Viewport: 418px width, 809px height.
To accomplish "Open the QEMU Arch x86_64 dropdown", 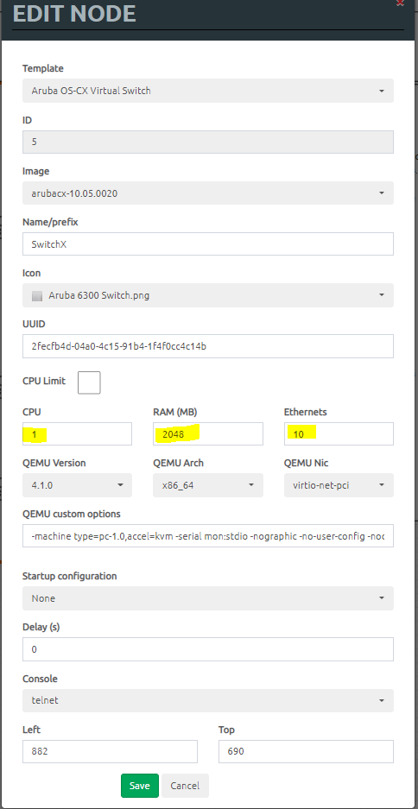I will point(208,485).
